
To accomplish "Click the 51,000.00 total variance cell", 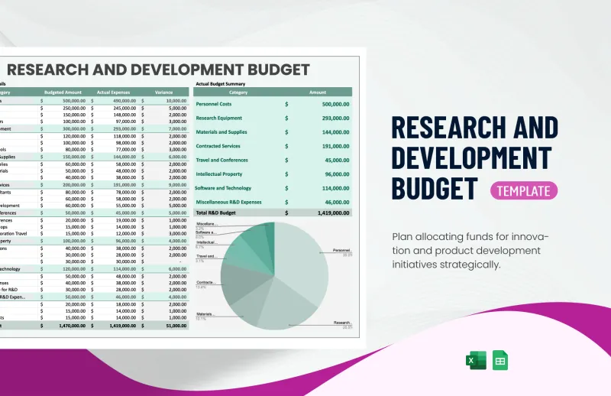I will (x=176, y=326).
